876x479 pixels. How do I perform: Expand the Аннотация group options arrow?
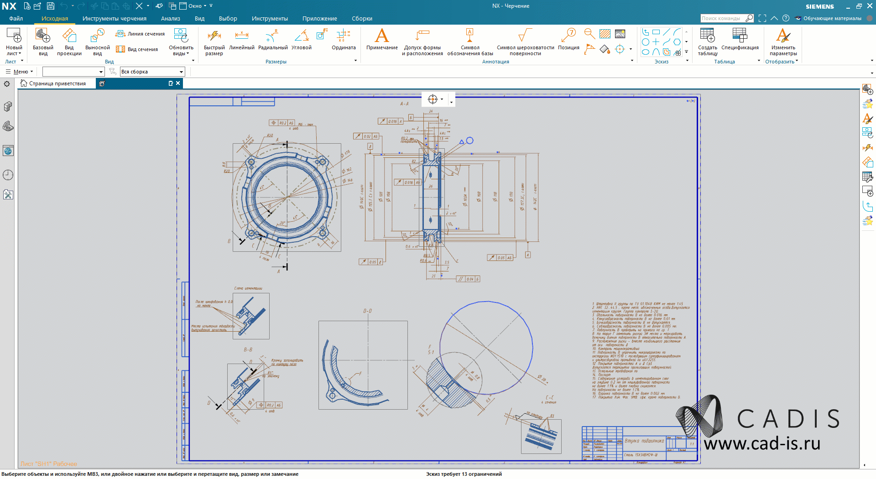[x=632, y=61]
